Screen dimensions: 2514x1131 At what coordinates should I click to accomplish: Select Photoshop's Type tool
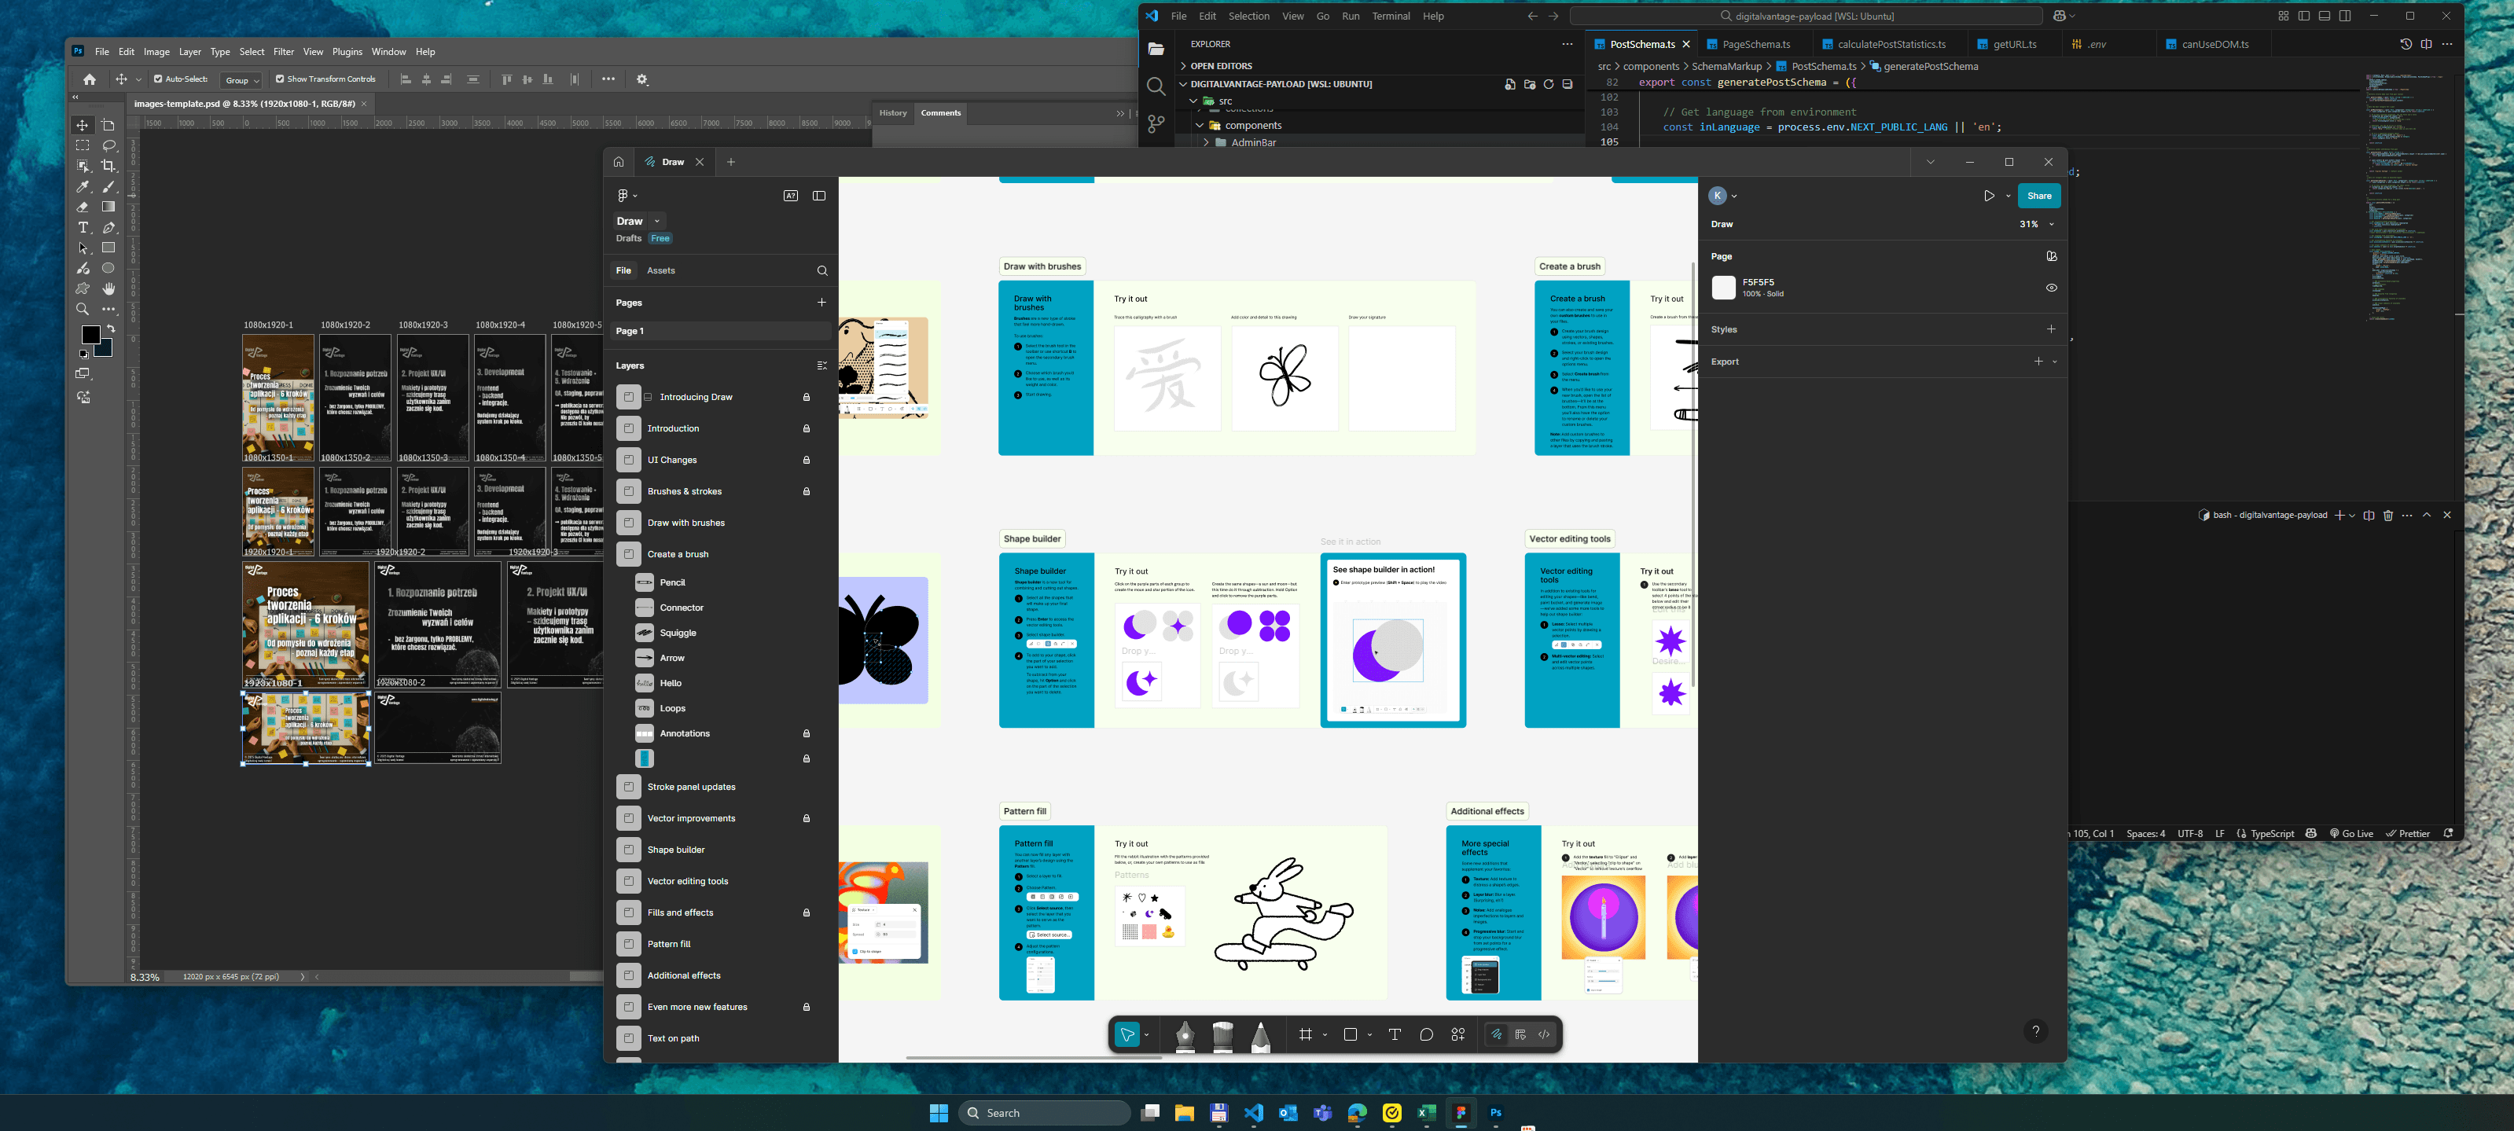point(83,227)
